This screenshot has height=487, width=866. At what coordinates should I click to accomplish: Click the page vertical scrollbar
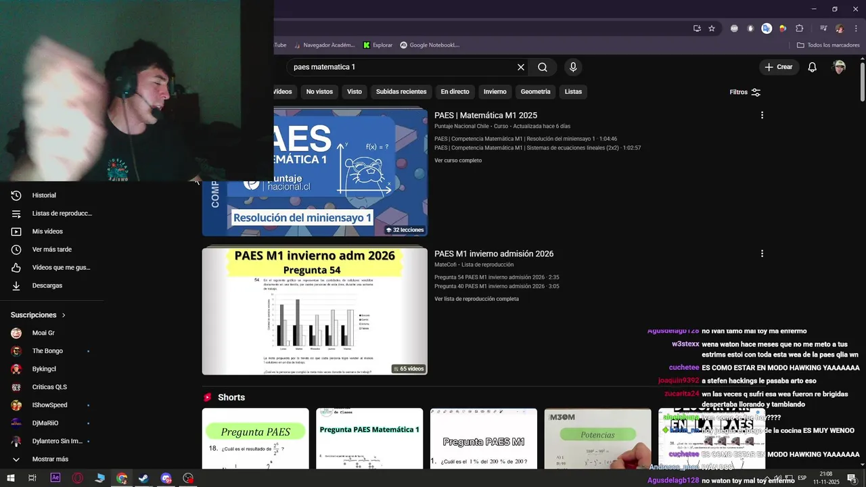[863, 81]
